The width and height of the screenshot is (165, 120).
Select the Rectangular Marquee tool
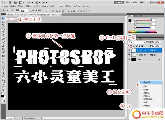(3, 22)
